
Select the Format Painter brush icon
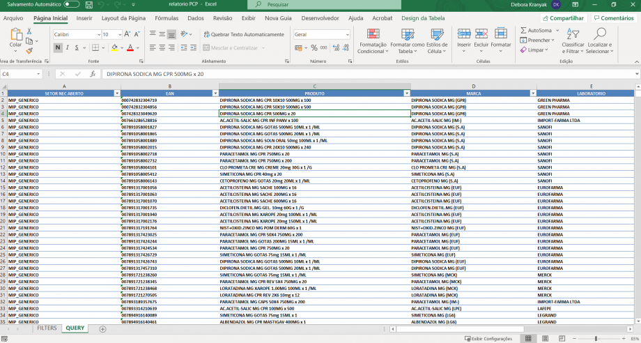point(29,50)
